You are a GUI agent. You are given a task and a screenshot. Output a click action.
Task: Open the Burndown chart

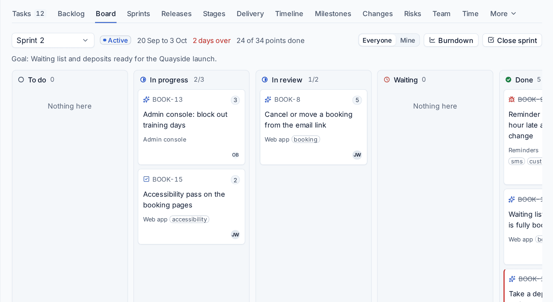(451, 40)
